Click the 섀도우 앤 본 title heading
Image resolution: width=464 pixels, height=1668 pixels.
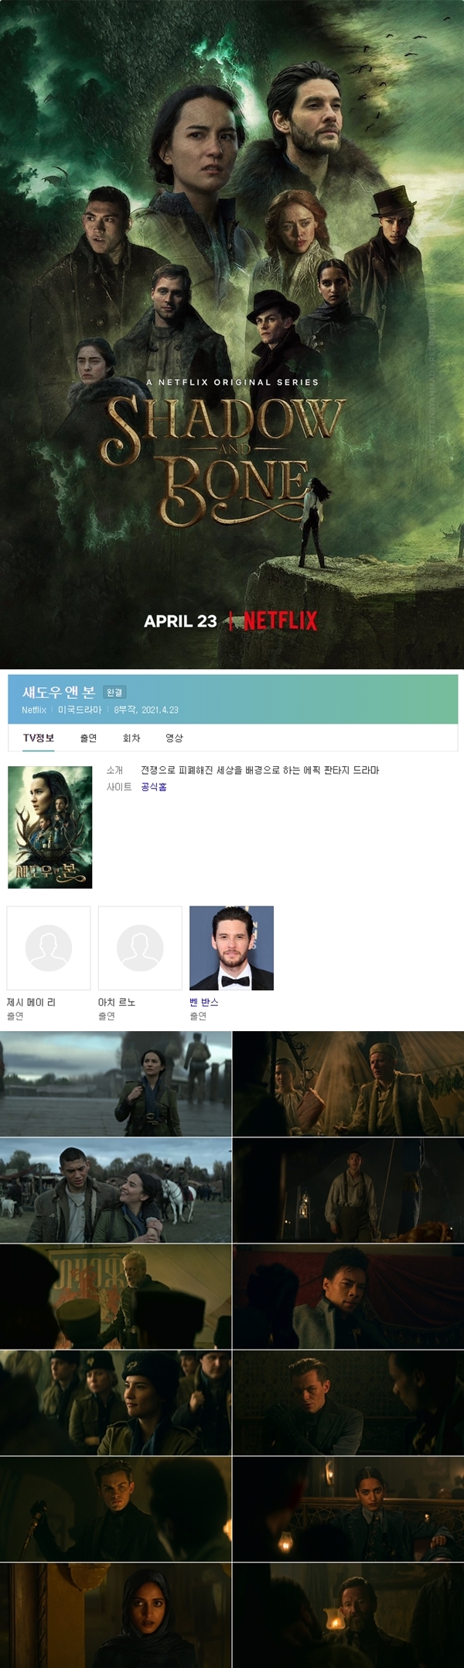[x=59, y=692]
